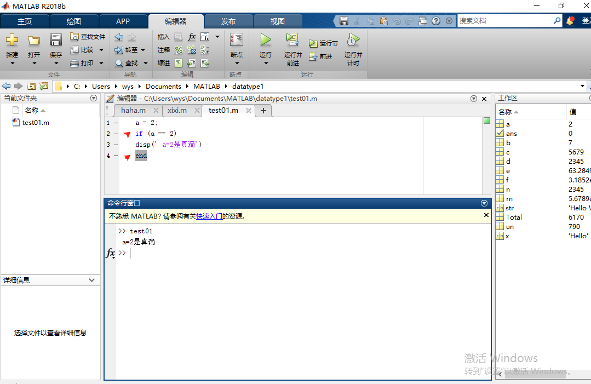Image resolution: width=591 pixels, height=384 pixels.
Task: Open the Save (保存) dropdown arrow
Action: point(56,64)
